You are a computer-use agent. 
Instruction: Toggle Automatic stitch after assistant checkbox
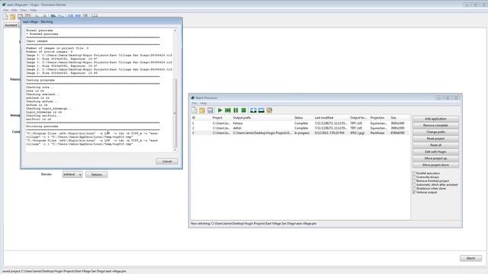(x=414, y=184)
